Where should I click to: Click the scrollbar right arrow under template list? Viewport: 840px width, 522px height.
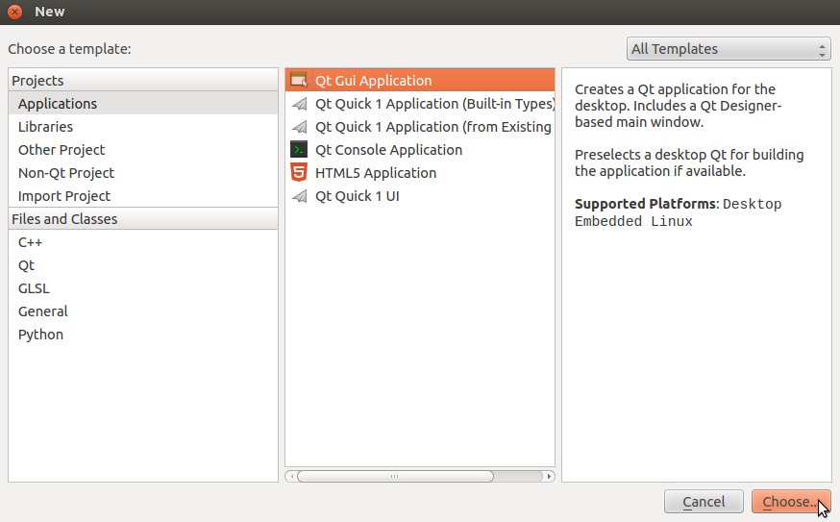(549, 476)
